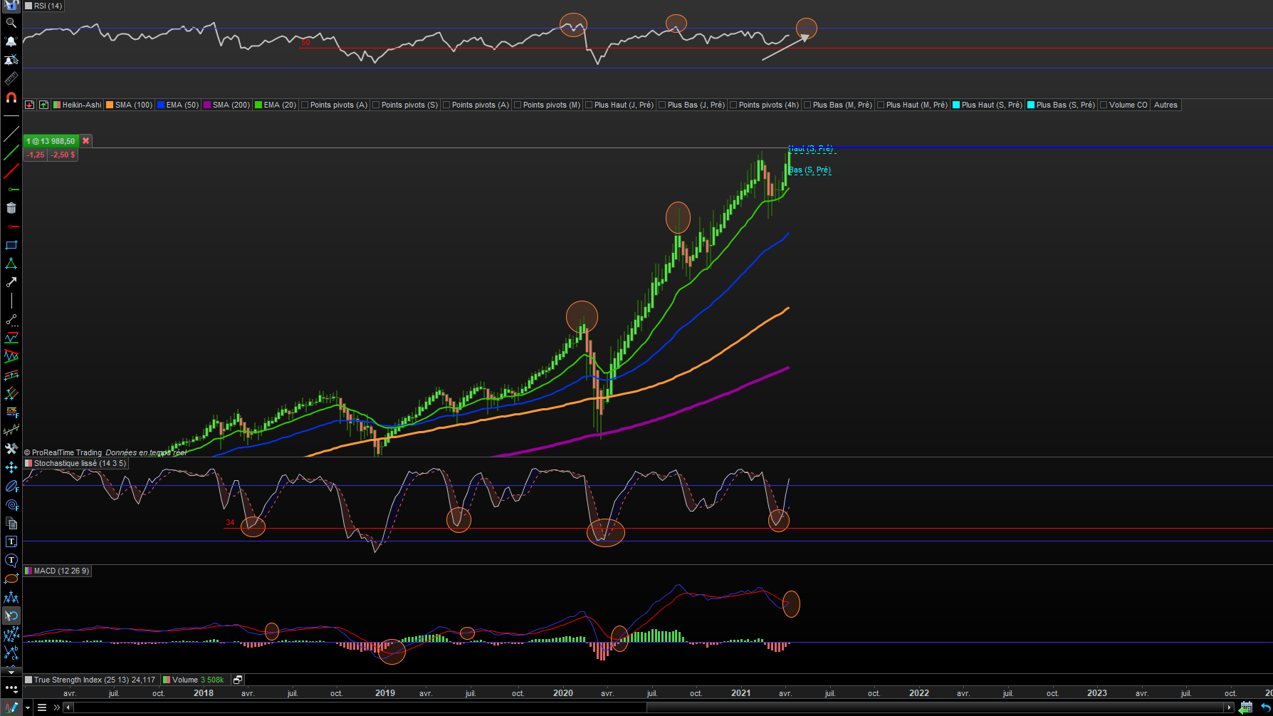Expand the toolbar with the down arrow

point(11,672)
